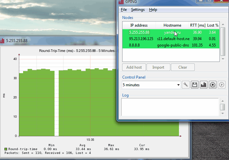Click the Round-Trip-Time graph title text
The image size is (229, 160).
point(77,51)
